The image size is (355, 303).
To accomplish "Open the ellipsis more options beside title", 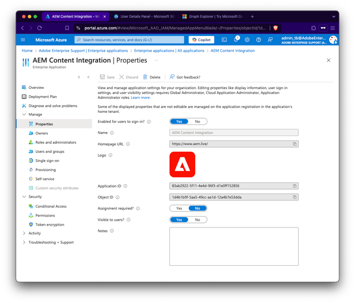I will 156,60.
